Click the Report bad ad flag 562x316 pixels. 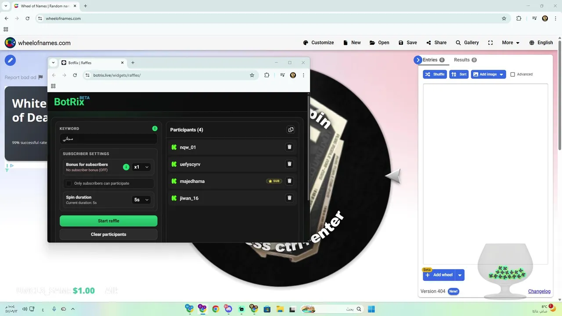(41, 77)
